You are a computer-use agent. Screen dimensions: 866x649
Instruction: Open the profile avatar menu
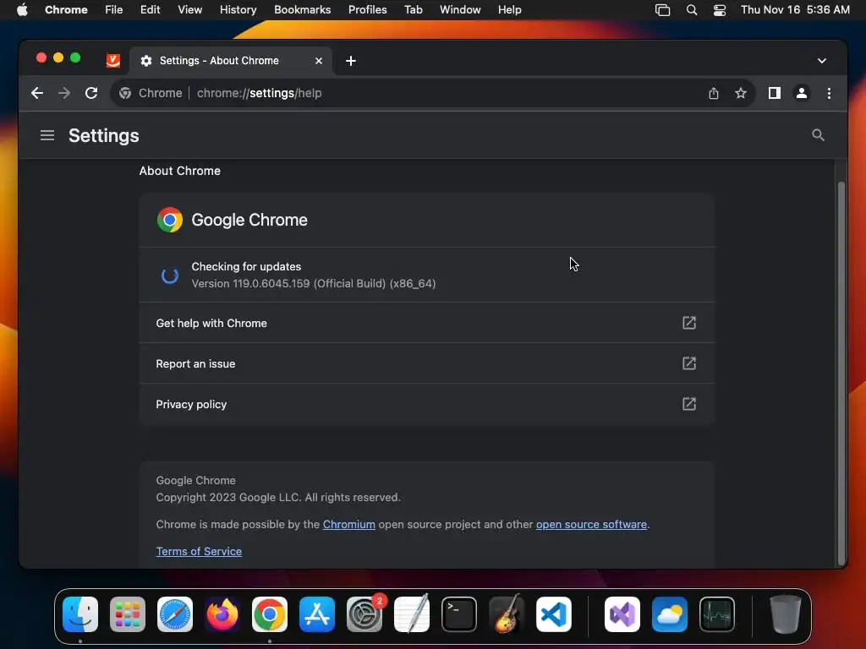pyautogui.click(x=802, y=93)
